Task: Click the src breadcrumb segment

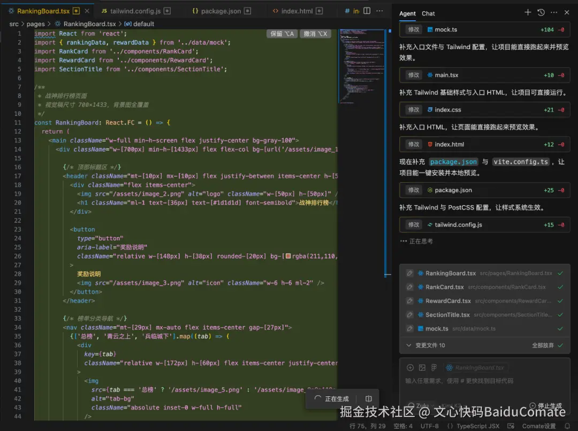Action: (x=13, y=24)
